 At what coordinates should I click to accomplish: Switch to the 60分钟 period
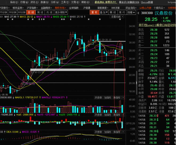click(22, 12)
